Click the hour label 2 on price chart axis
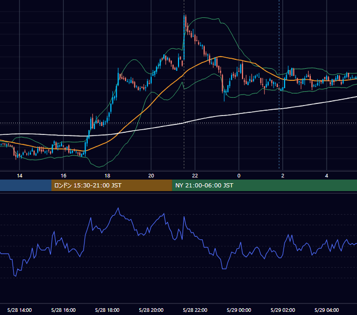 [283, 176]
